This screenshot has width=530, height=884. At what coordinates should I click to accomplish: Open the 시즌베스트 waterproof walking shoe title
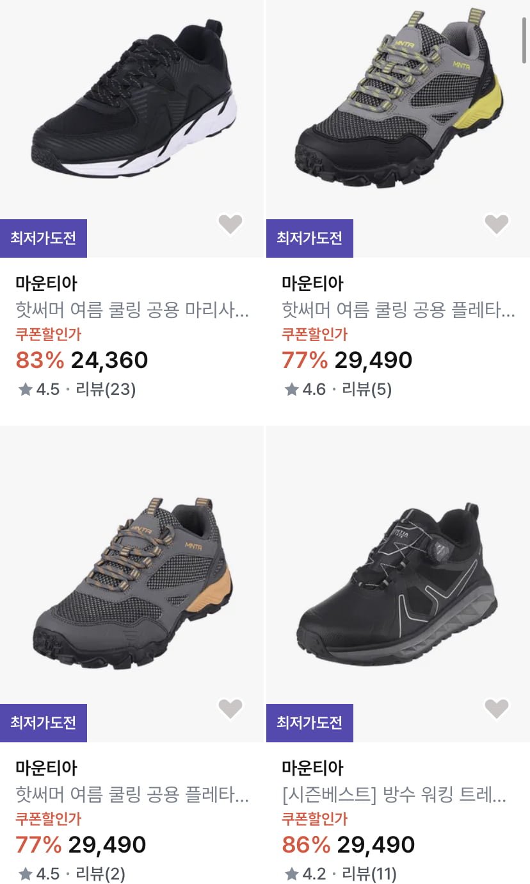(x=394, y=796)
